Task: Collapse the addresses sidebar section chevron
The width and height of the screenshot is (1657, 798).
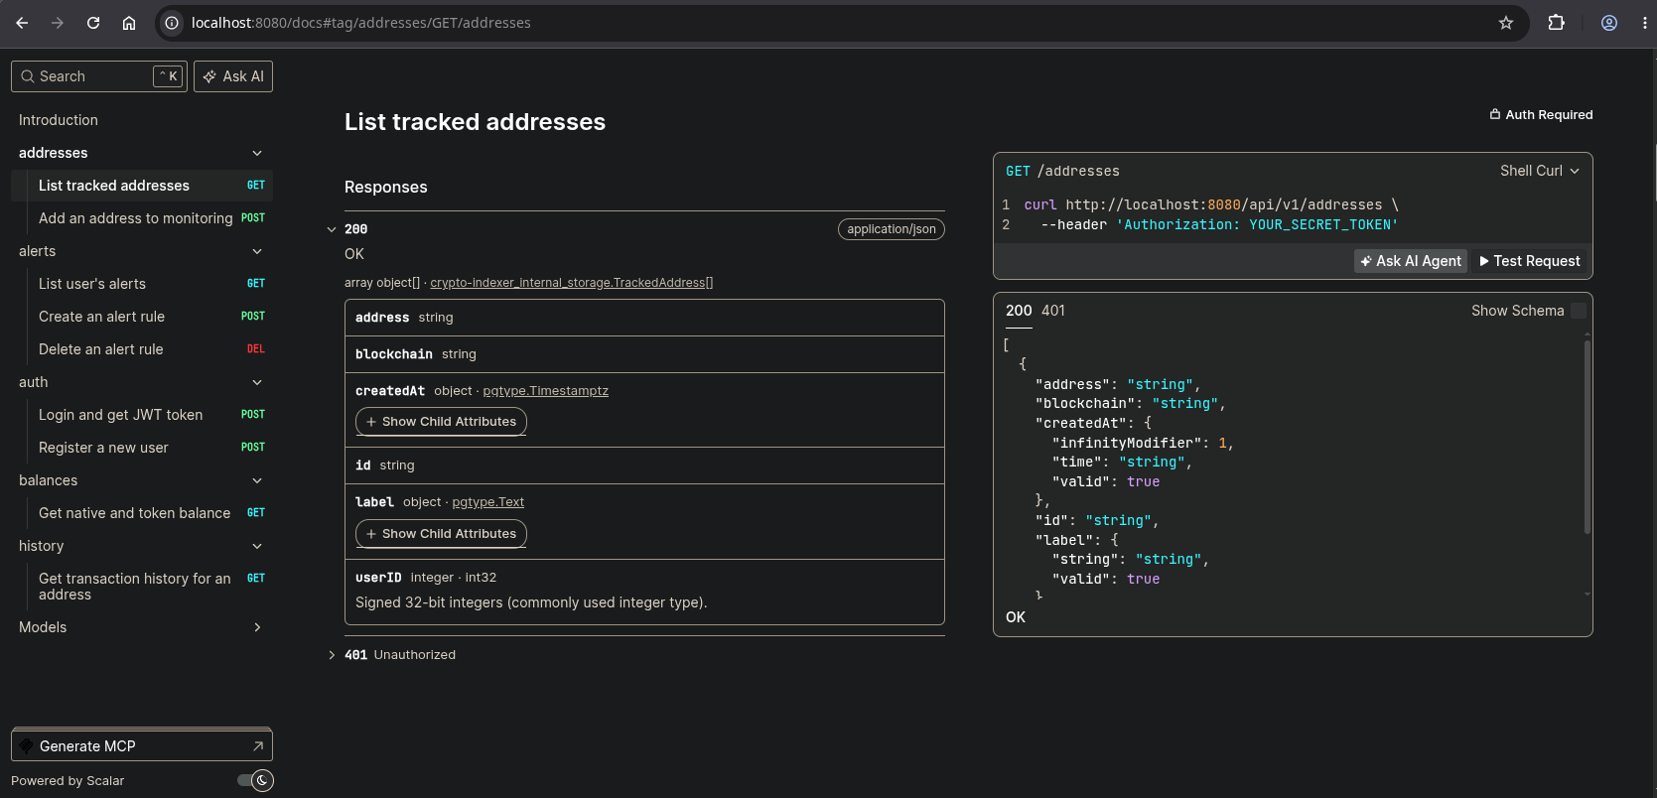Action: pos(257,153)
